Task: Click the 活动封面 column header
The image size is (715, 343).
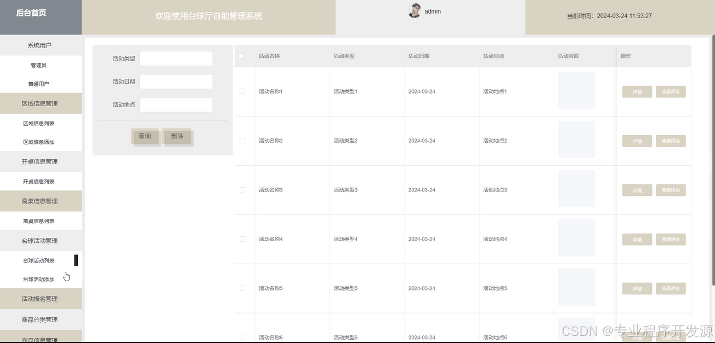Action: tap(568, 56)
